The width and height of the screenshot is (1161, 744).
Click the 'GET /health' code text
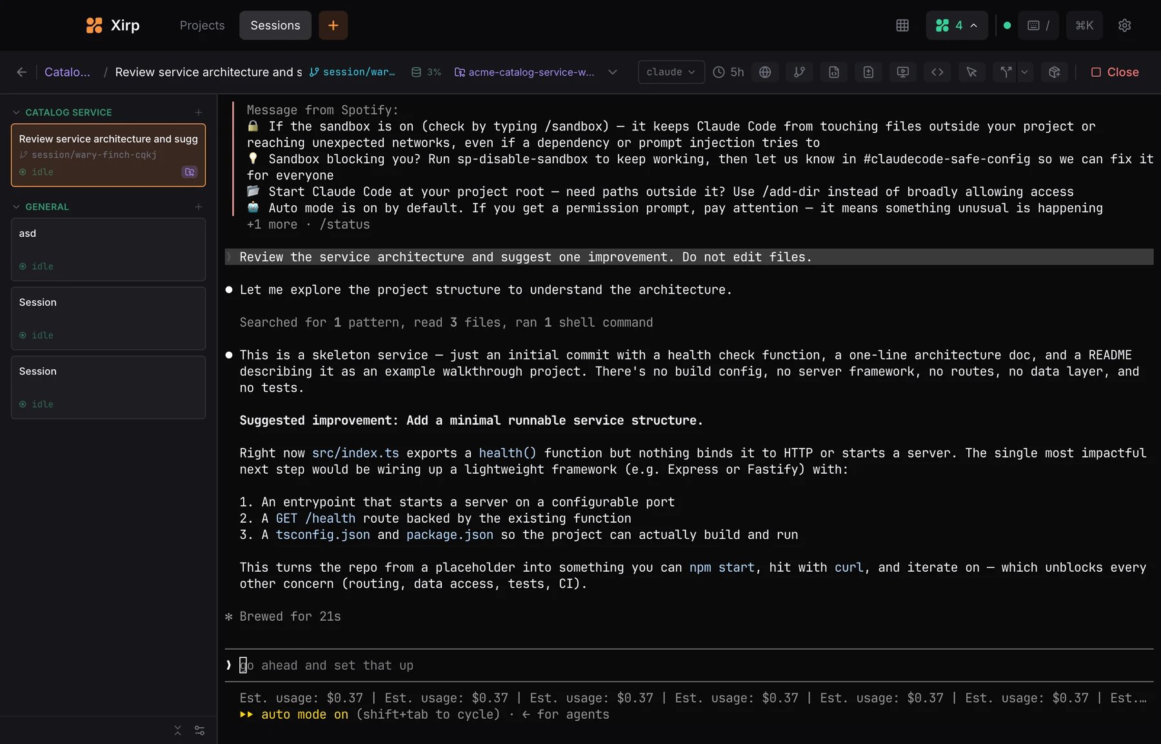coord(315,519)
